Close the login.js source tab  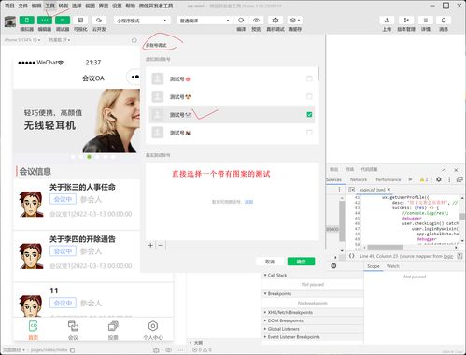pos(388,190)
